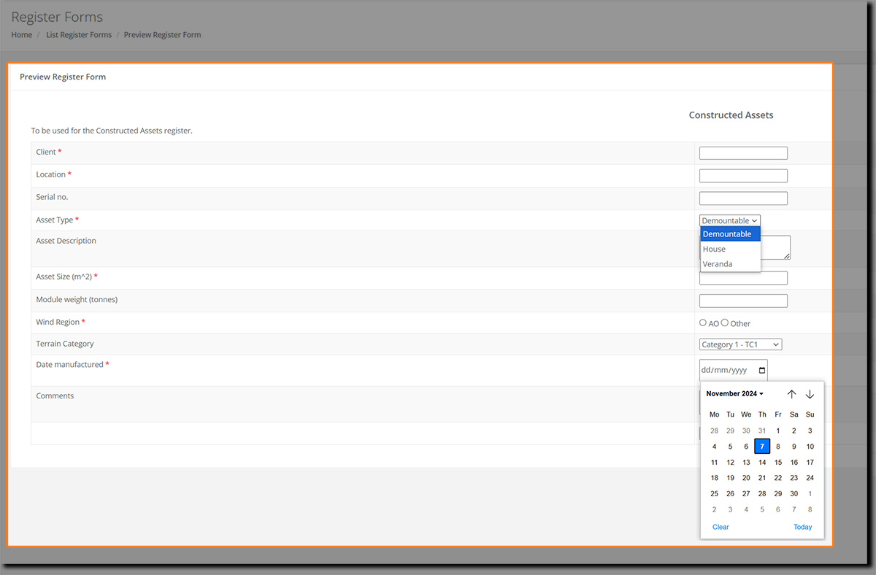Click the Asset Description label
This screenshot has height=575, width=876.
pyautogui.click(x=66, y=241)
